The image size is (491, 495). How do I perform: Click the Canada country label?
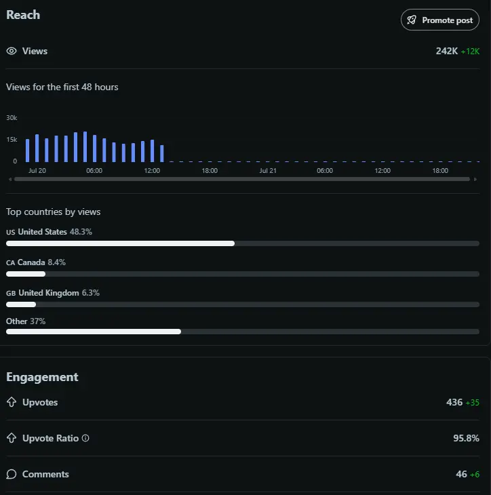coord(31,262)
